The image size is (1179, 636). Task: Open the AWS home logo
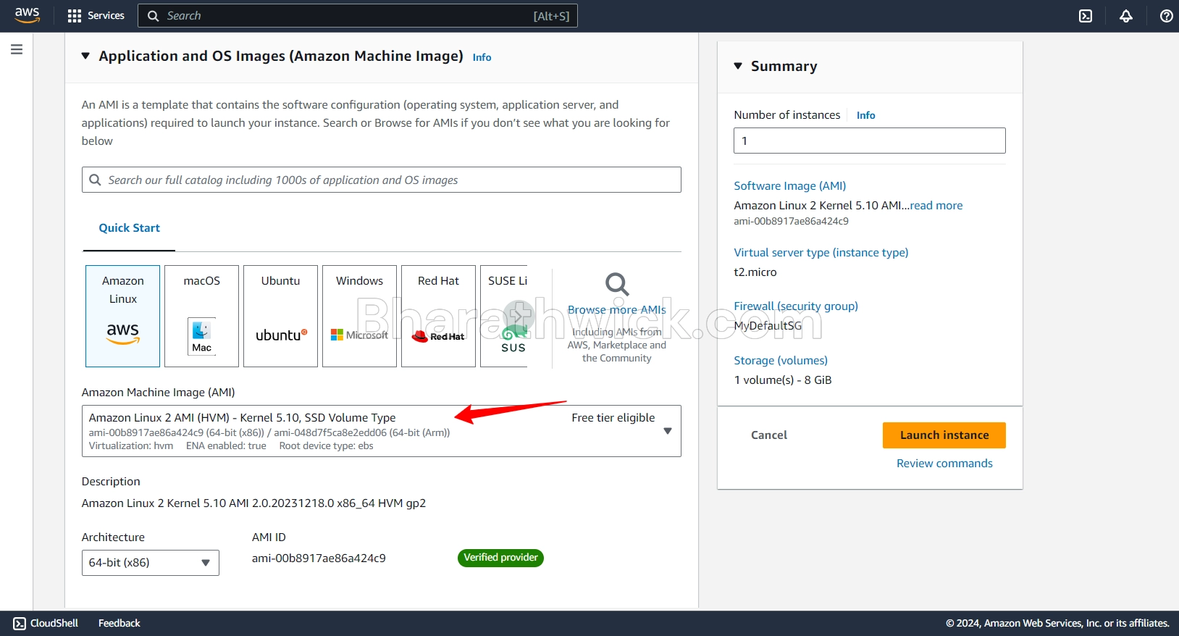pyautogui.click(x=27, y=15)
